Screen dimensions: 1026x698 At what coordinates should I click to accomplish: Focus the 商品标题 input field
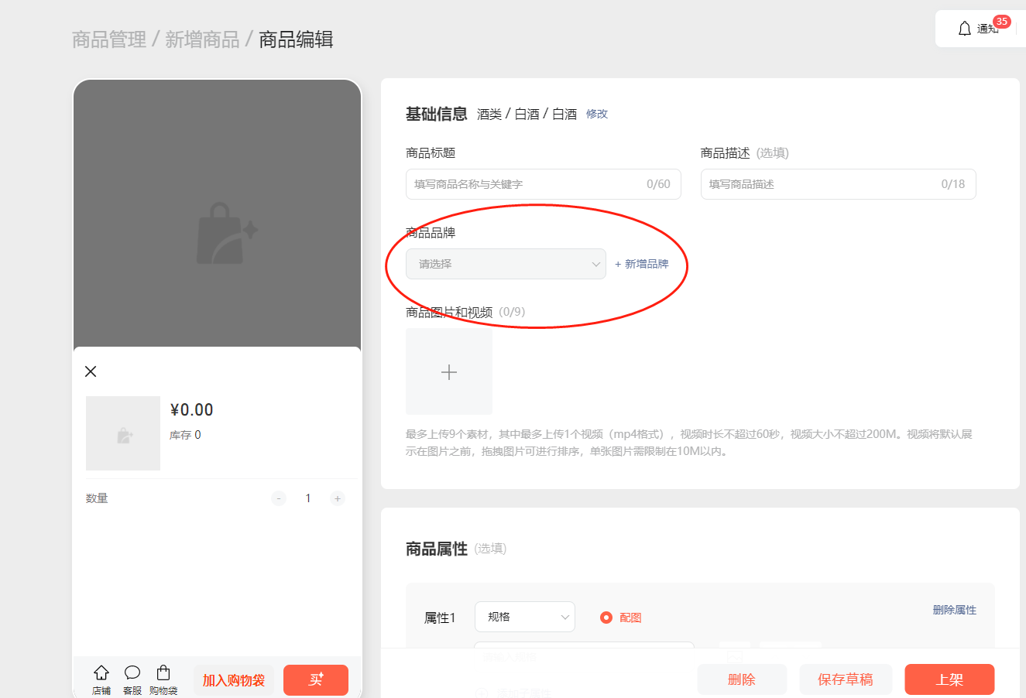(544, 184)
